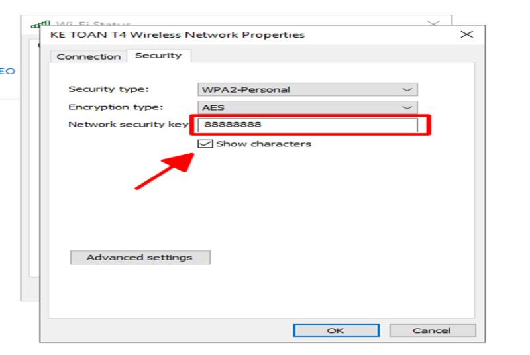Click the Network security key label
Viewport: 530px width, 355px height.
129,125
